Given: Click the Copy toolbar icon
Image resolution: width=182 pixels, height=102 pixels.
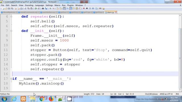Looking at the screenshot, I should [x=28, y=8].
